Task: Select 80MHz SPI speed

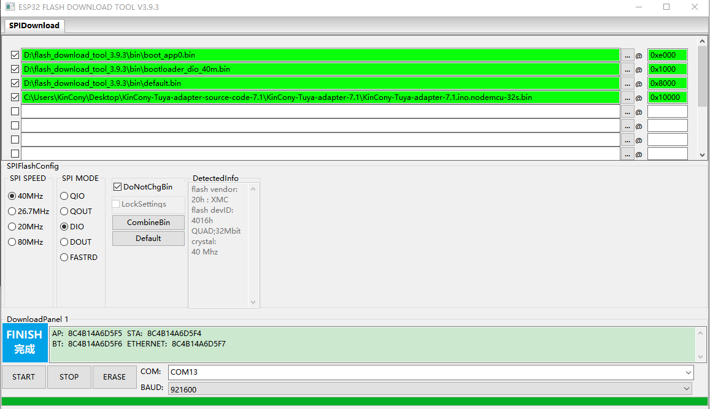Action: [12, 242]
